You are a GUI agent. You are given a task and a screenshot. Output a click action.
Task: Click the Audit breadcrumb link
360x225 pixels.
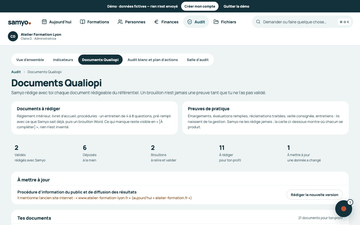tap(16, 72)
